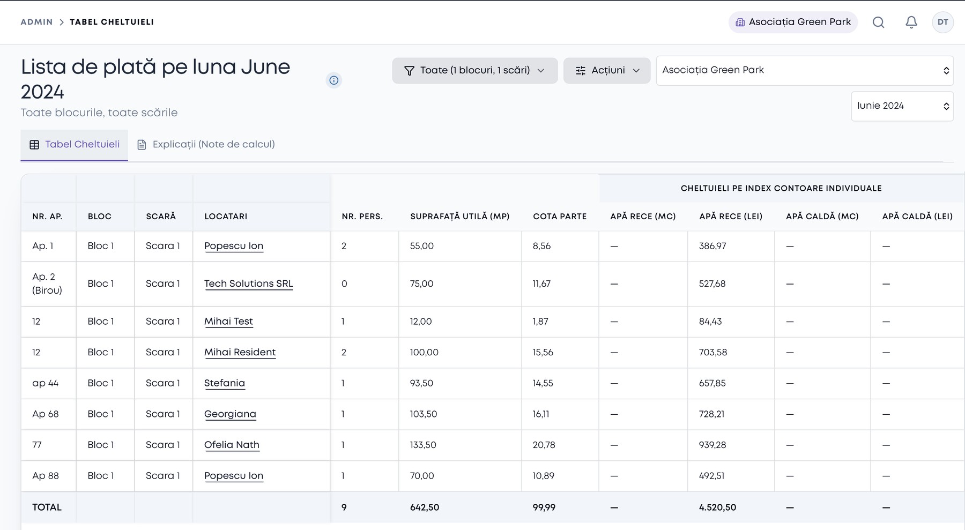This screenshot has width=965, height=530.
Task: Click the COTA PARTE column header
Action: click(x=560, y=217)
